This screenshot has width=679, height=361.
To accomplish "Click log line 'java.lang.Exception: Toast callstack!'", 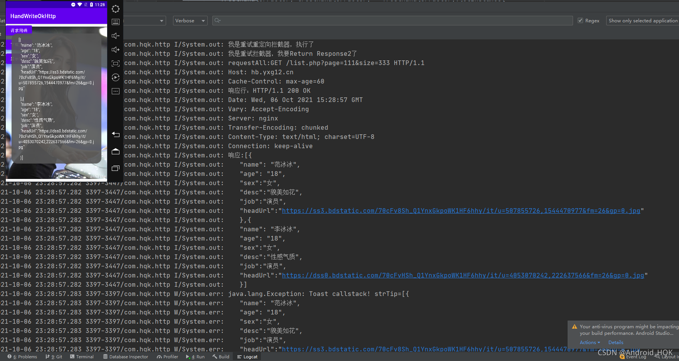I will coord(318,294).
